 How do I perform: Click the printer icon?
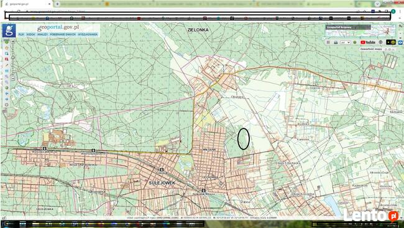tap(336, 42)
